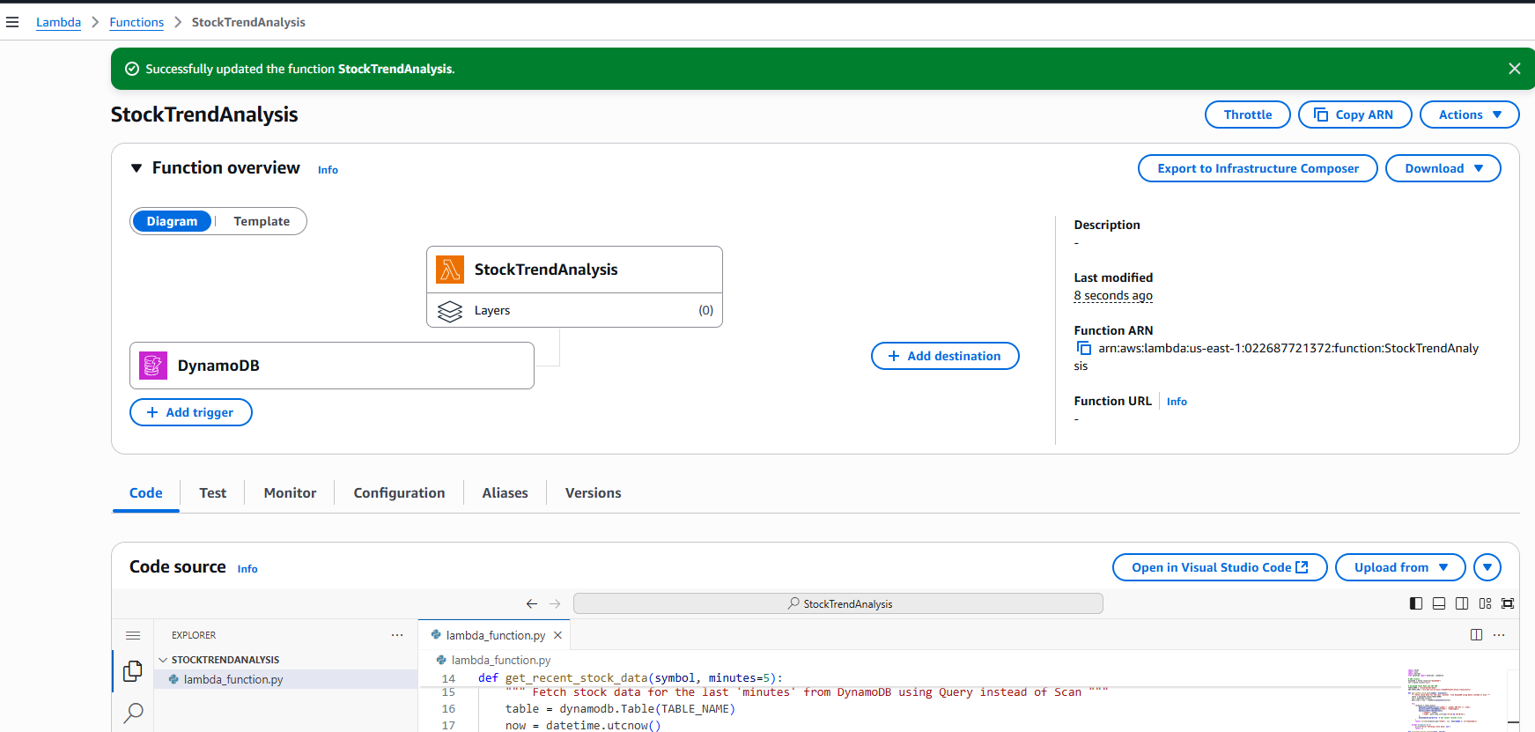Click the DynamoDB trigger icon
The height and width of the screenshot is (732, 1535).
(x=153, y=366)
